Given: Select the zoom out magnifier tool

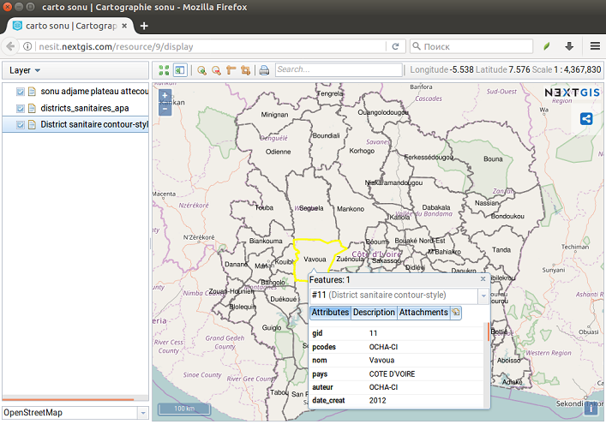Looking at the screenshot, I should (217, 70).
